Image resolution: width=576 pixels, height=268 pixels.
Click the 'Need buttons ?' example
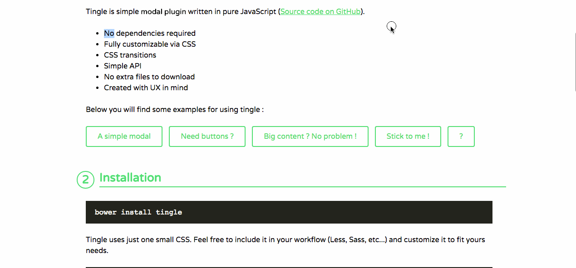(x=207, y=136)
